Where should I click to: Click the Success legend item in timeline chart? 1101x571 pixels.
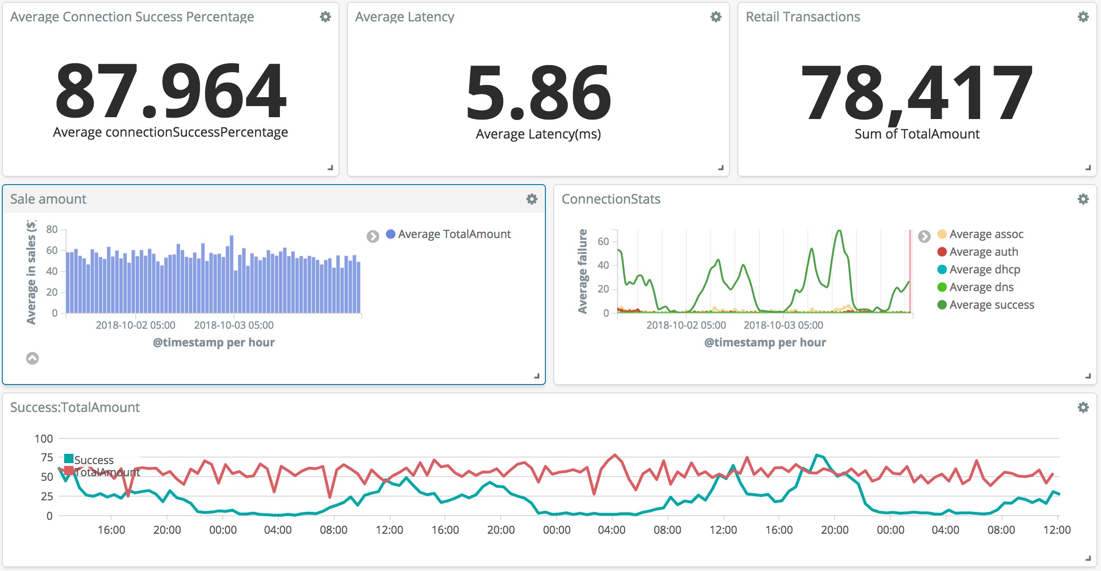pos(89,460)
